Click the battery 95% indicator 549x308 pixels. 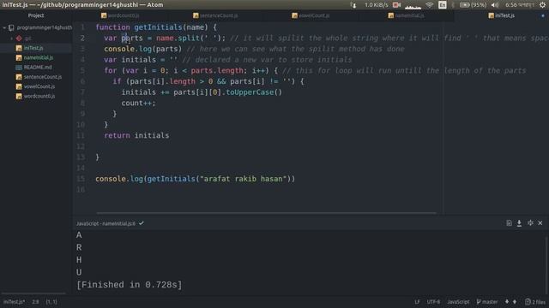[x=473, y=5]
